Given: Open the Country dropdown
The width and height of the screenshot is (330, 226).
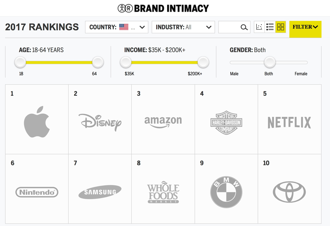Looking at the screenshot, I should pyautogui.click(x=117, y=27).
